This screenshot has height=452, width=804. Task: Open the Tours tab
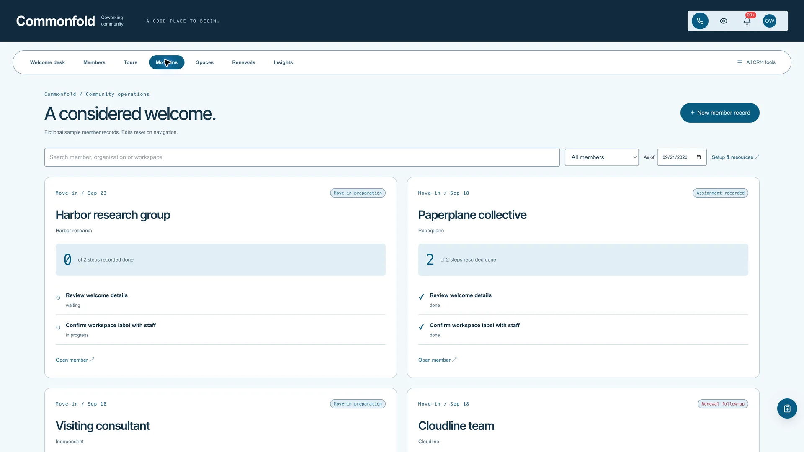pos(130,62)
